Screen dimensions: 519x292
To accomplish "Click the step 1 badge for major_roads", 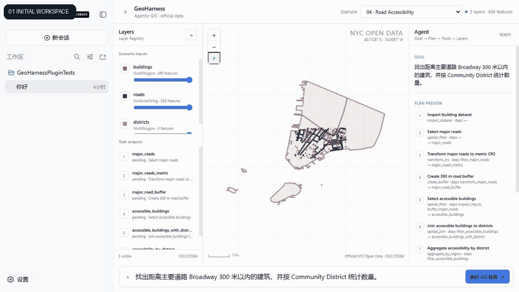I will [x=124, y=157].
